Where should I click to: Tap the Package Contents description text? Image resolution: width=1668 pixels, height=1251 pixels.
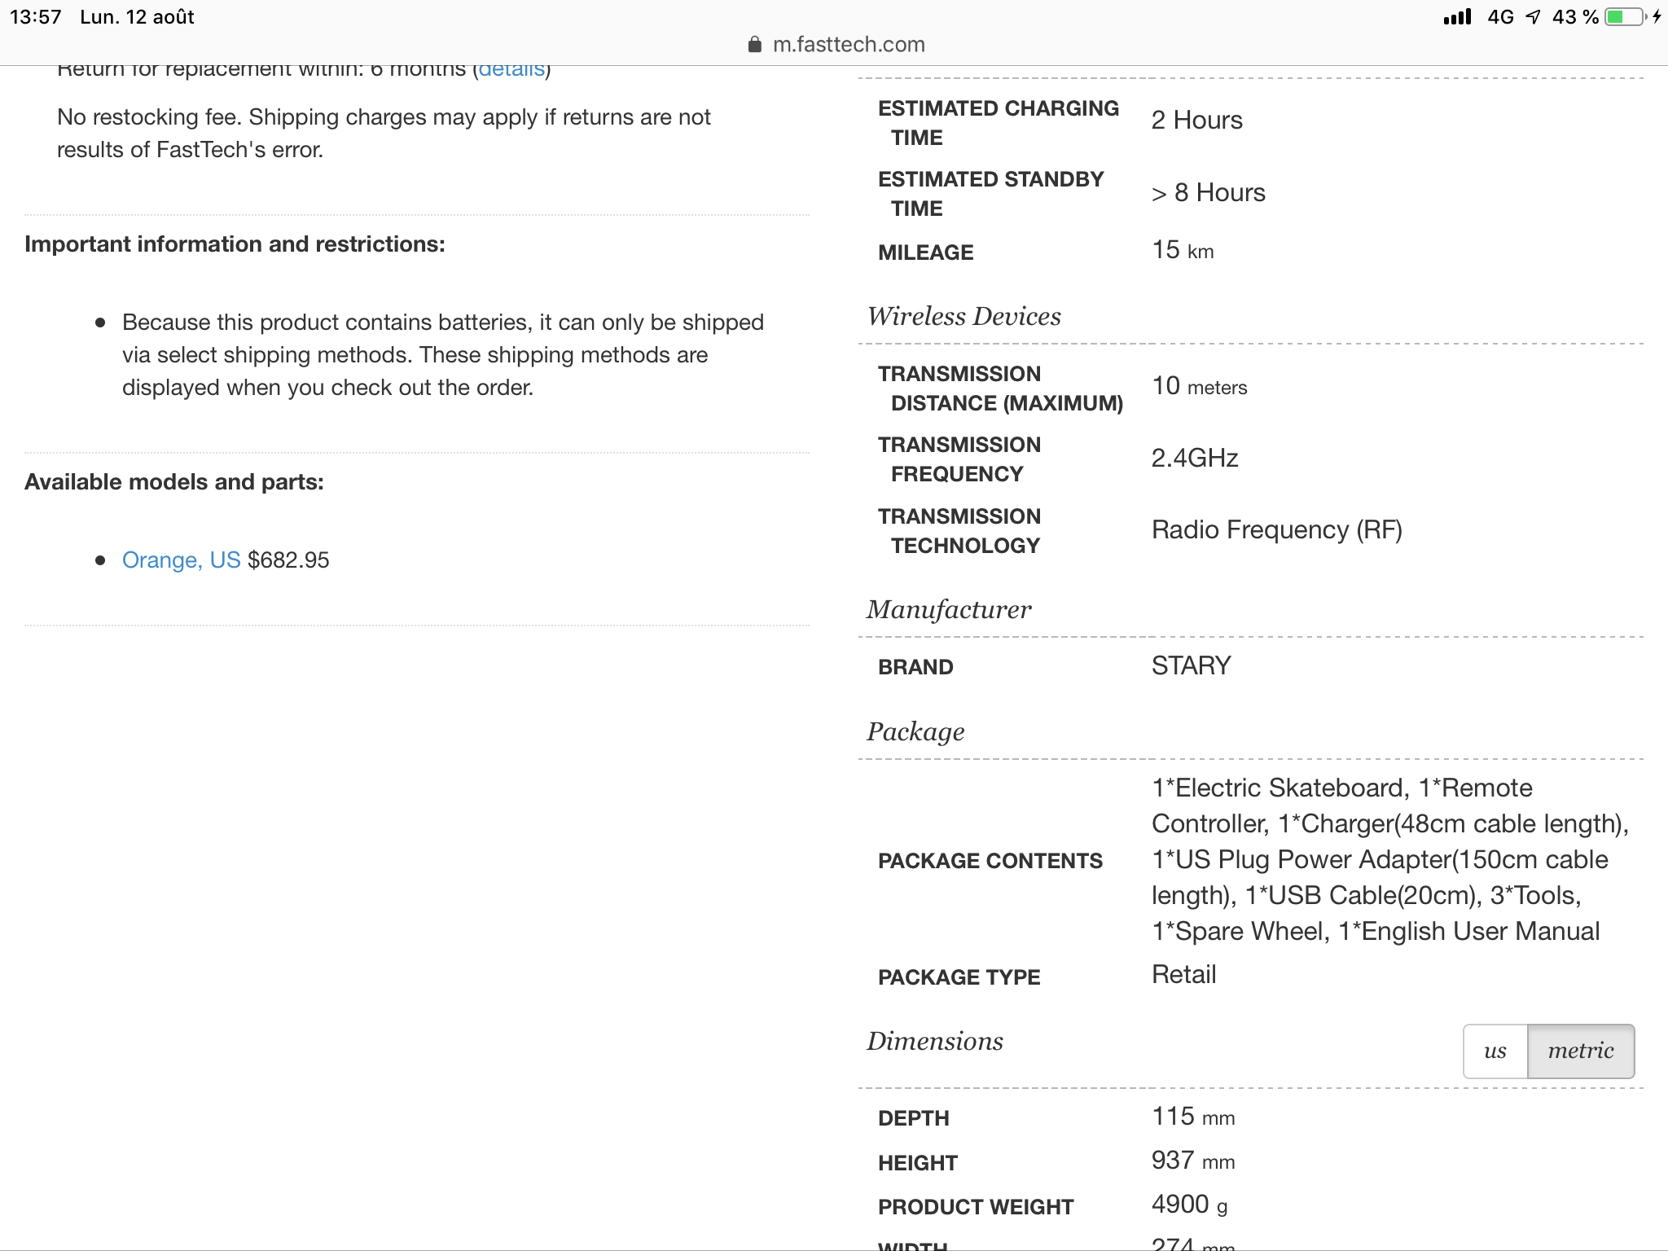point(1390,860)
